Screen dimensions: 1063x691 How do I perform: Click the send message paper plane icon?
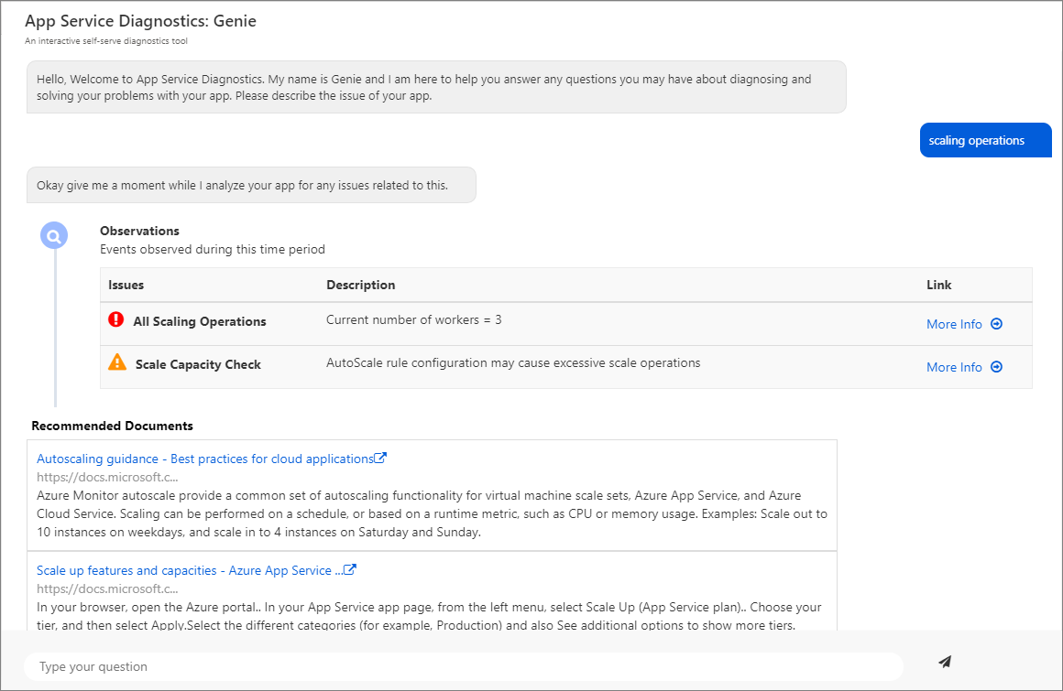(x=945, y=662)
